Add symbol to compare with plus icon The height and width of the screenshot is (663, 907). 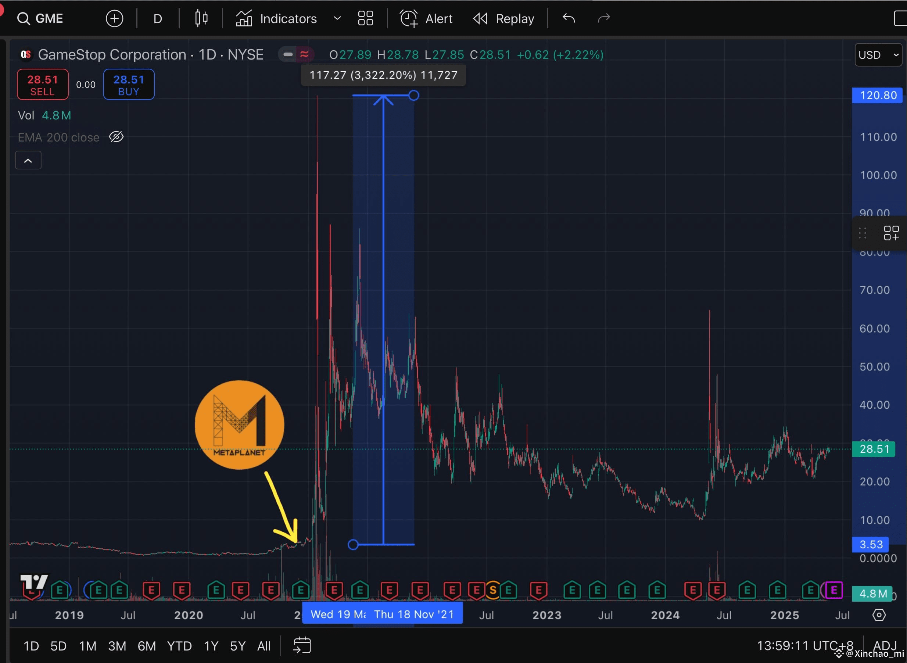[114, 18]
